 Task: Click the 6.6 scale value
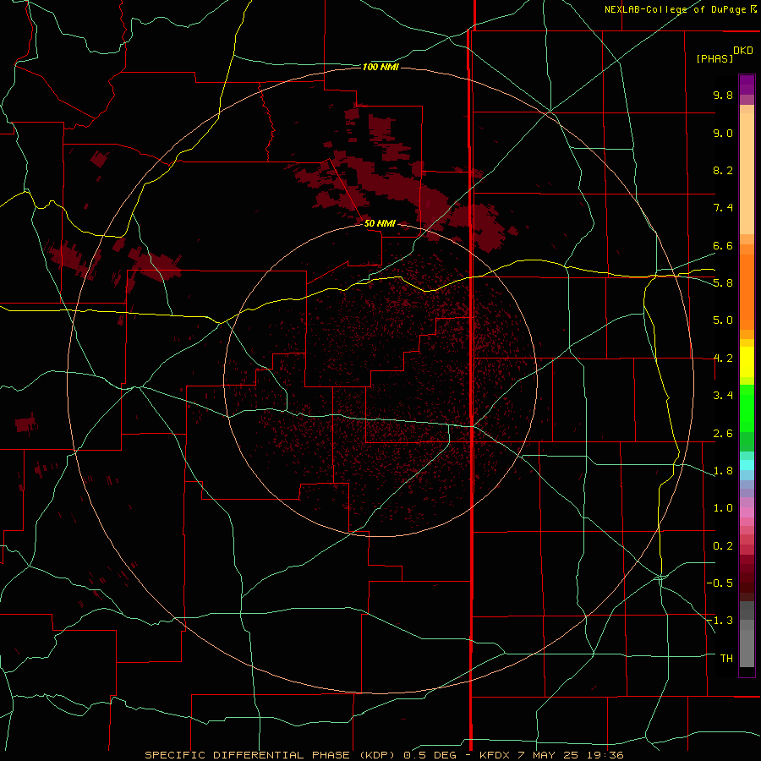pyautogui.click(x=723, y=245)
